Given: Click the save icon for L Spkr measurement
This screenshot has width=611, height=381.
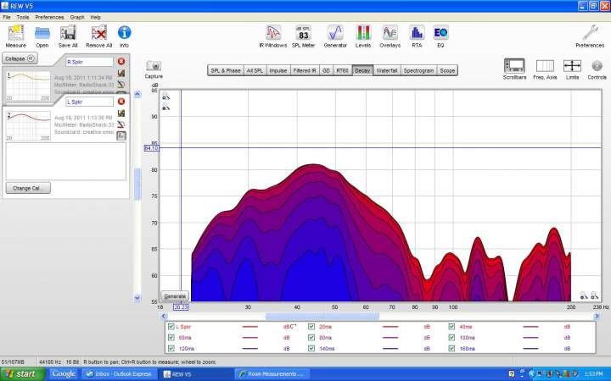Looking at the screenshot, I should [x=121, y=113].
